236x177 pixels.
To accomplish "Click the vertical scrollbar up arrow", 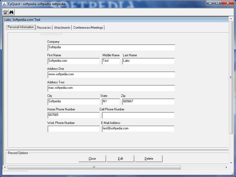I will click(x=231, y=19).
